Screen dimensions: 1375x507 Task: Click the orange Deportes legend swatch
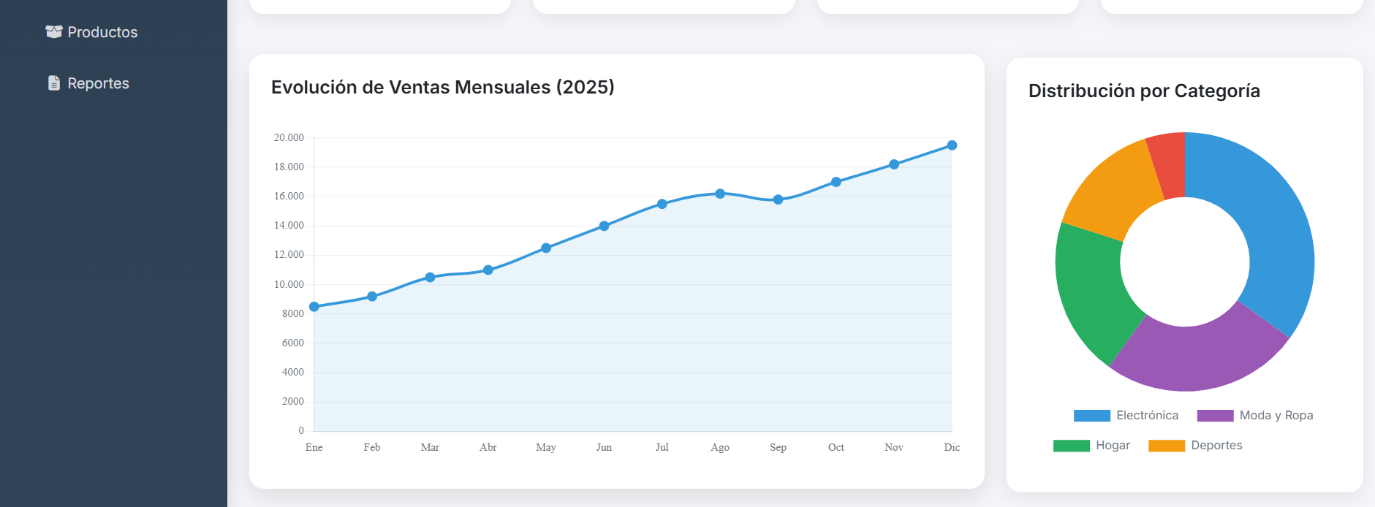tap(1166, 446)
